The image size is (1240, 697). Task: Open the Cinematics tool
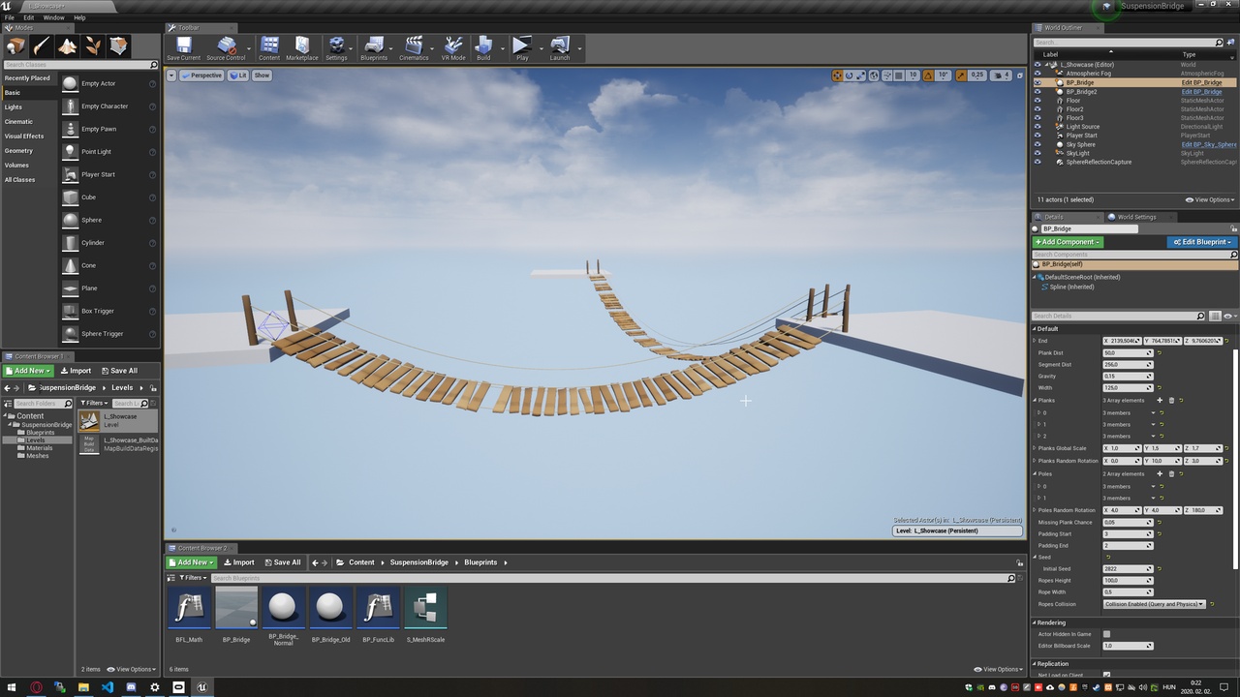click(x=414, y=46)
